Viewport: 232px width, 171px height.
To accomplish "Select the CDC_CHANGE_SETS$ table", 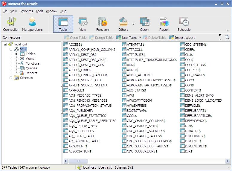I will pyautogui.click(x=143, y=126).
